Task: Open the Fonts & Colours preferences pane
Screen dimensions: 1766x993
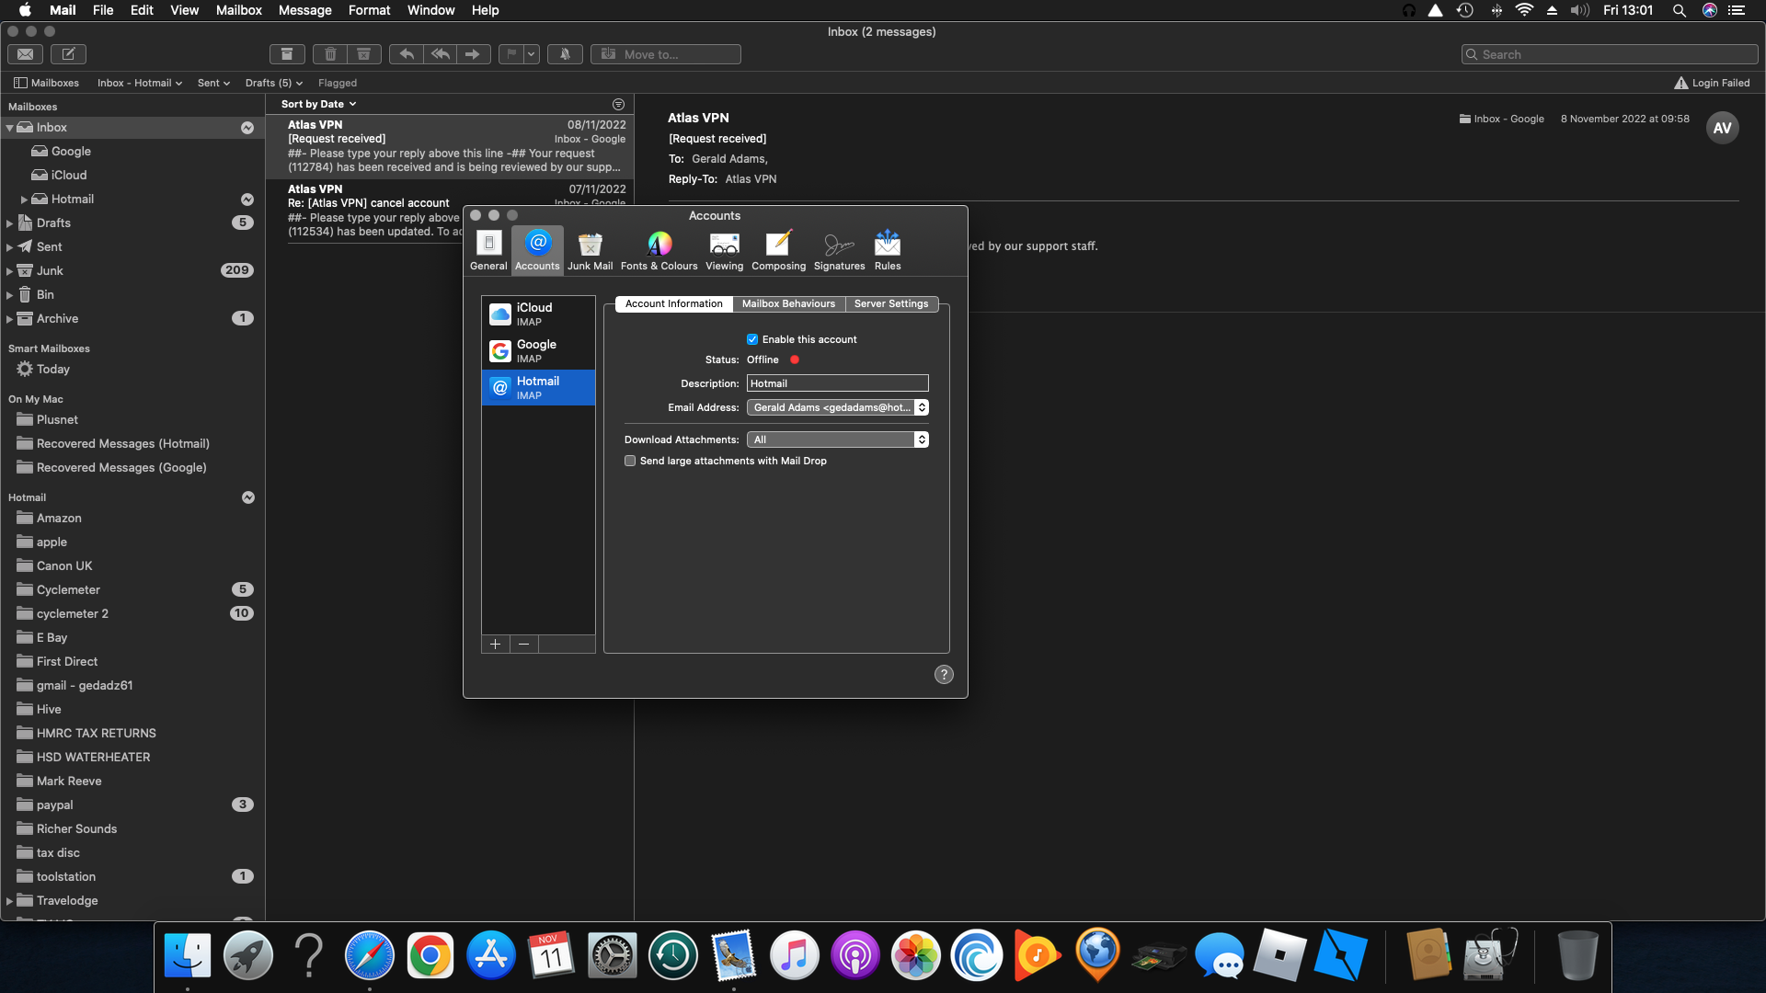Action: [659, 250]
